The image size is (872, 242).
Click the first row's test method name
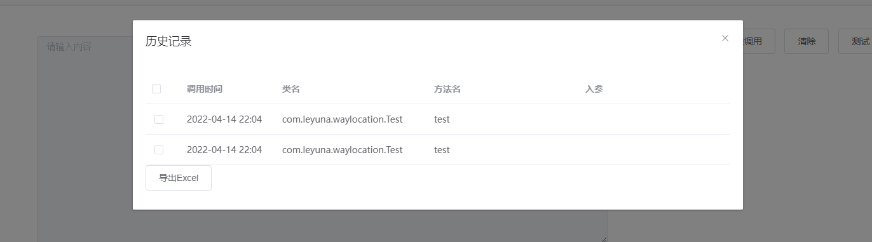pos(442,119)
